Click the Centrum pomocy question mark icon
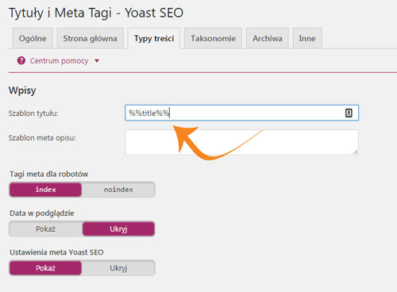397x292 pixels. (x=21, y=61)
